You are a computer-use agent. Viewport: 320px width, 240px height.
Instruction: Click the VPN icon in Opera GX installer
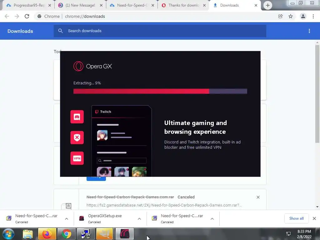click(x=77, y=158)
